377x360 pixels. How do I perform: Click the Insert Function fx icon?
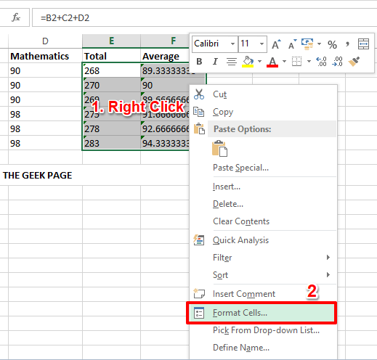tap(16, 17)
